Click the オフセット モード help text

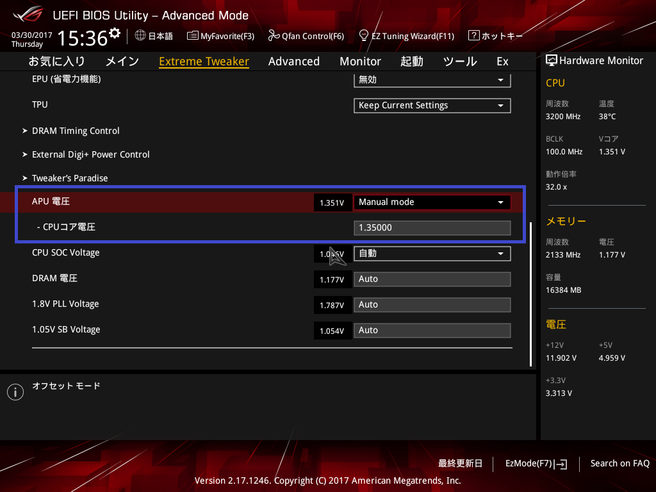tap(66, 386)
